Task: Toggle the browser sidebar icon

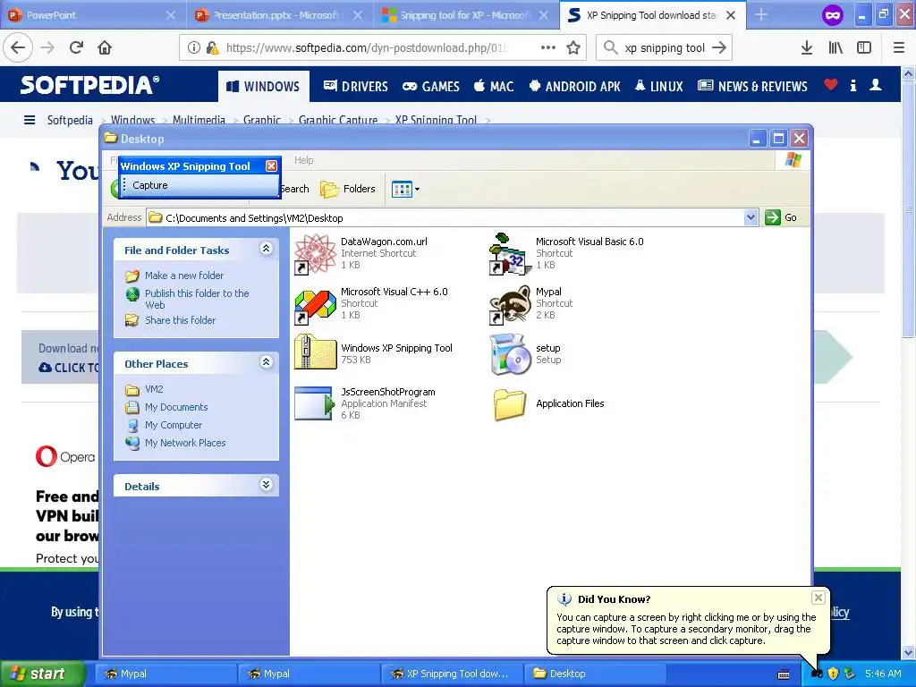Action: pos(864,48)
